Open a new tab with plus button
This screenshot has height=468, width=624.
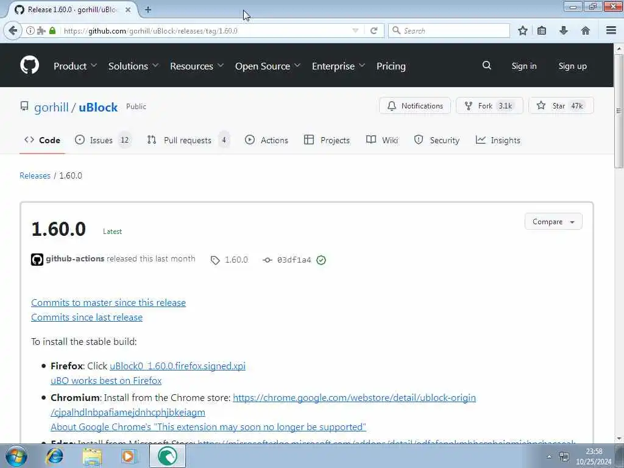coord(148,10)
